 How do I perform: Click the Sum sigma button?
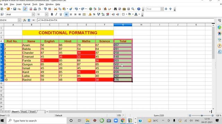(29, 20)
